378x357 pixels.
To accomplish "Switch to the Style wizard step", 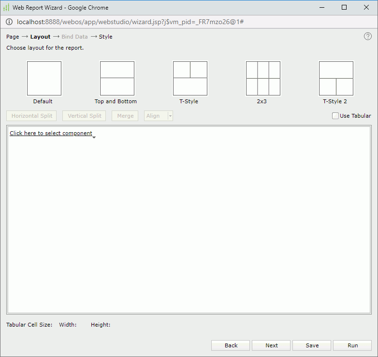I will [x=105, y=37].
